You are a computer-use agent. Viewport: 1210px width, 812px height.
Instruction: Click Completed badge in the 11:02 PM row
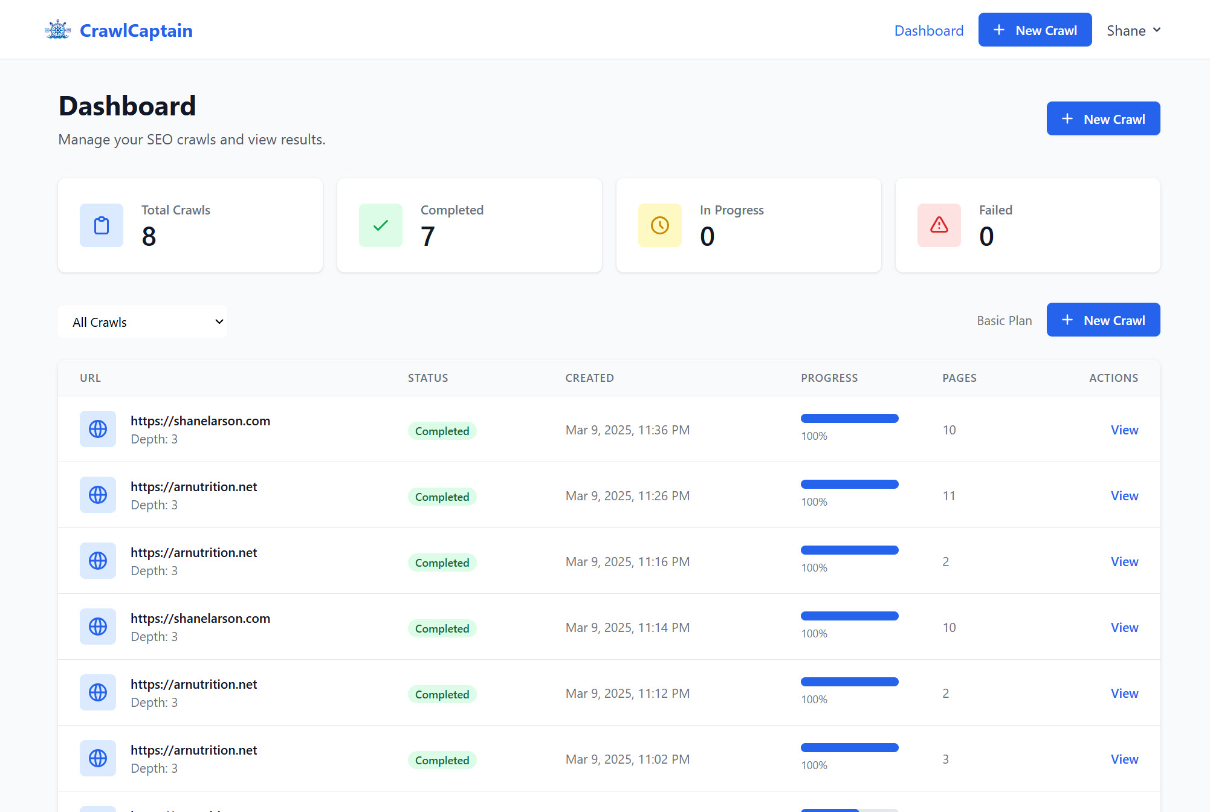pos(442,760)
